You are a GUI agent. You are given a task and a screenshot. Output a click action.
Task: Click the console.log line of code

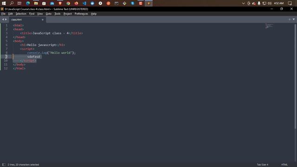52,52
